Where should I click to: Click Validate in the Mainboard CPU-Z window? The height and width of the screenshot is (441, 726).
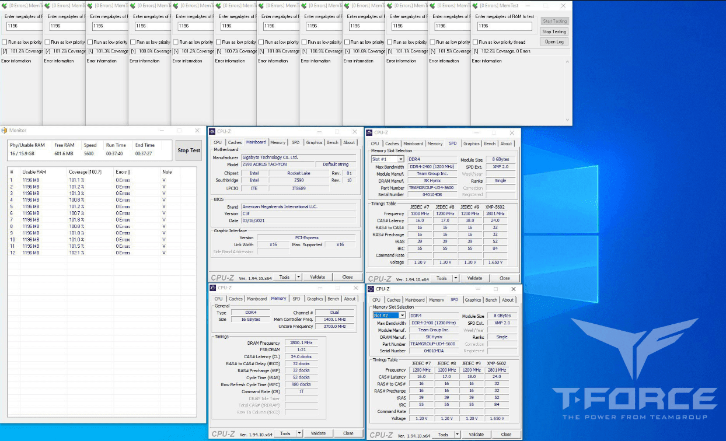click(x=317, y=277)
